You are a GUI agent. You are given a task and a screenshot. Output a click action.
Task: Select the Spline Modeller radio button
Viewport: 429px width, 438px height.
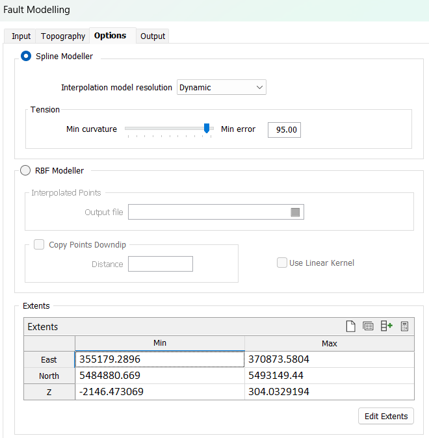click(x=26, y=57)
